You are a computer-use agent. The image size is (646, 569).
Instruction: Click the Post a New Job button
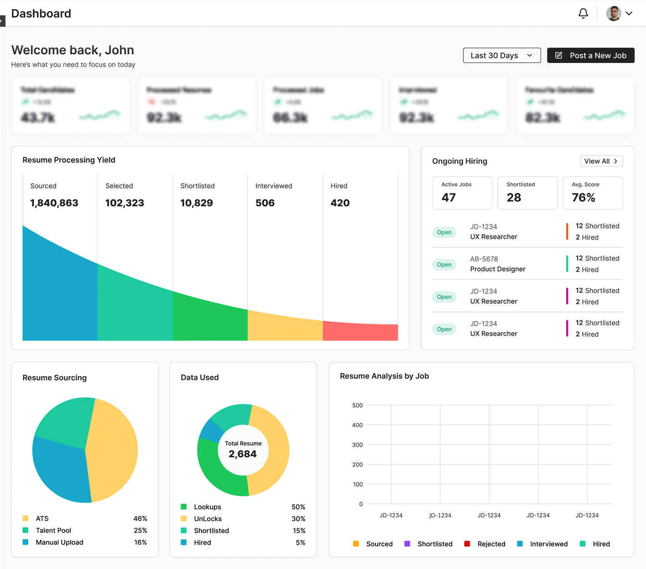click(x=591, y=55)
